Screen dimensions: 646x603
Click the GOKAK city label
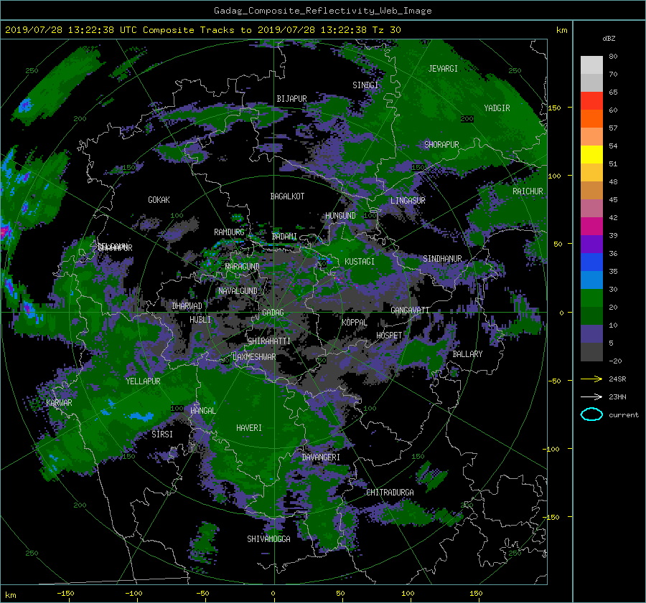(159, 200)
